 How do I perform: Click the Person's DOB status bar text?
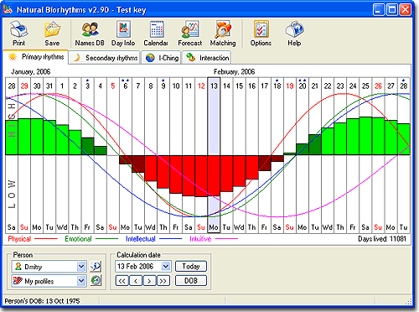(x=42, y=301)
